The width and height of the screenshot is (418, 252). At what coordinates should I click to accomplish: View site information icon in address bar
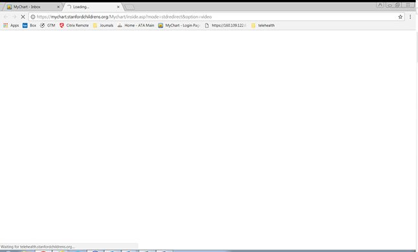(x=33, y=17)
